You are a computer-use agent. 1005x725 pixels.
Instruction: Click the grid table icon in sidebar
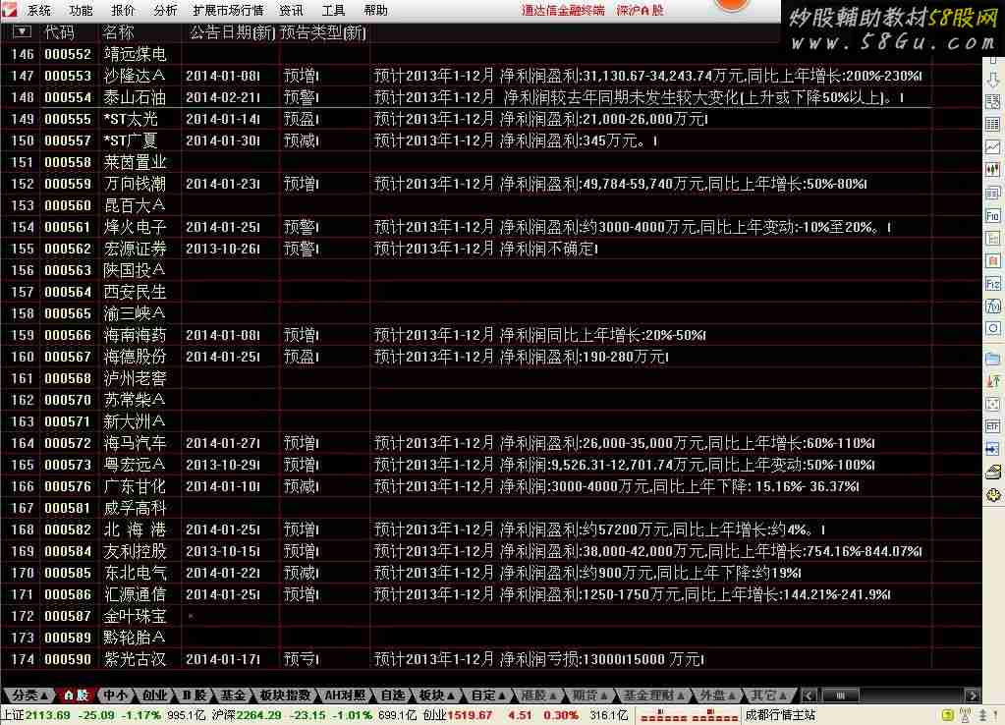993,125
